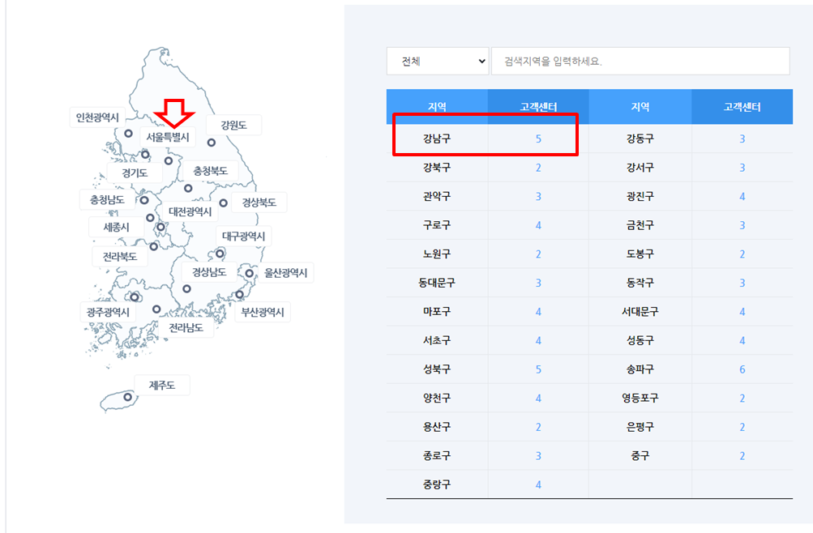The height and width of the screenshot is (533, 813).
Task: Click the 제주도 region label box
Action: 162,386
